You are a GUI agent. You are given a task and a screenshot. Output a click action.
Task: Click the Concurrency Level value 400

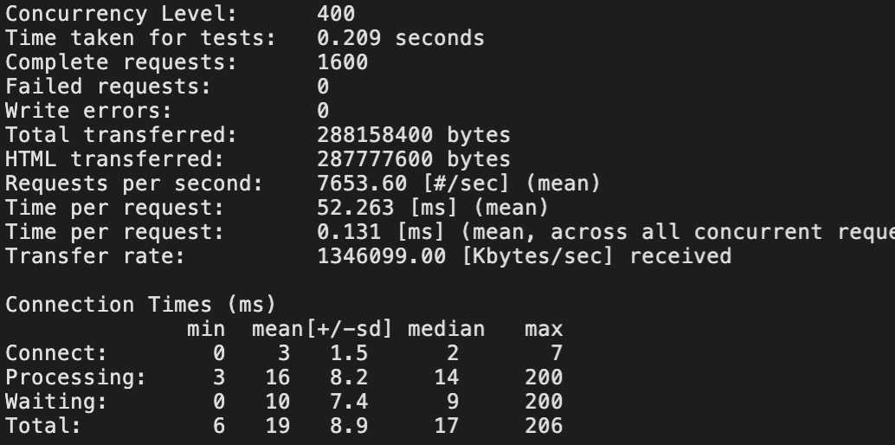coord(336,14)
